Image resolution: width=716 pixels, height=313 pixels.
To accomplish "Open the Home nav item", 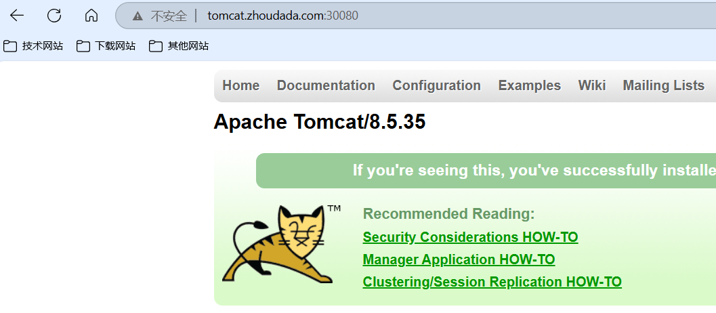I will 241,85.
